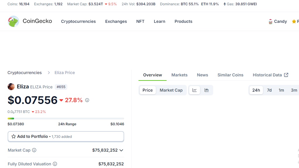Click the Eliza coin avatar
The height and width of the screenshot is (168, 299).
pos(11,87)
